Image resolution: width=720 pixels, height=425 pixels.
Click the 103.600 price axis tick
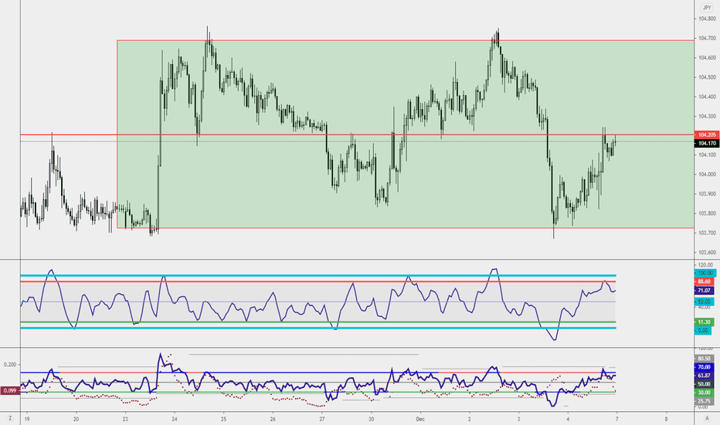(707, 252)
